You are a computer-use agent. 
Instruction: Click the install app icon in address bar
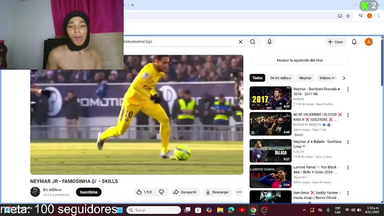pos(340,16)
